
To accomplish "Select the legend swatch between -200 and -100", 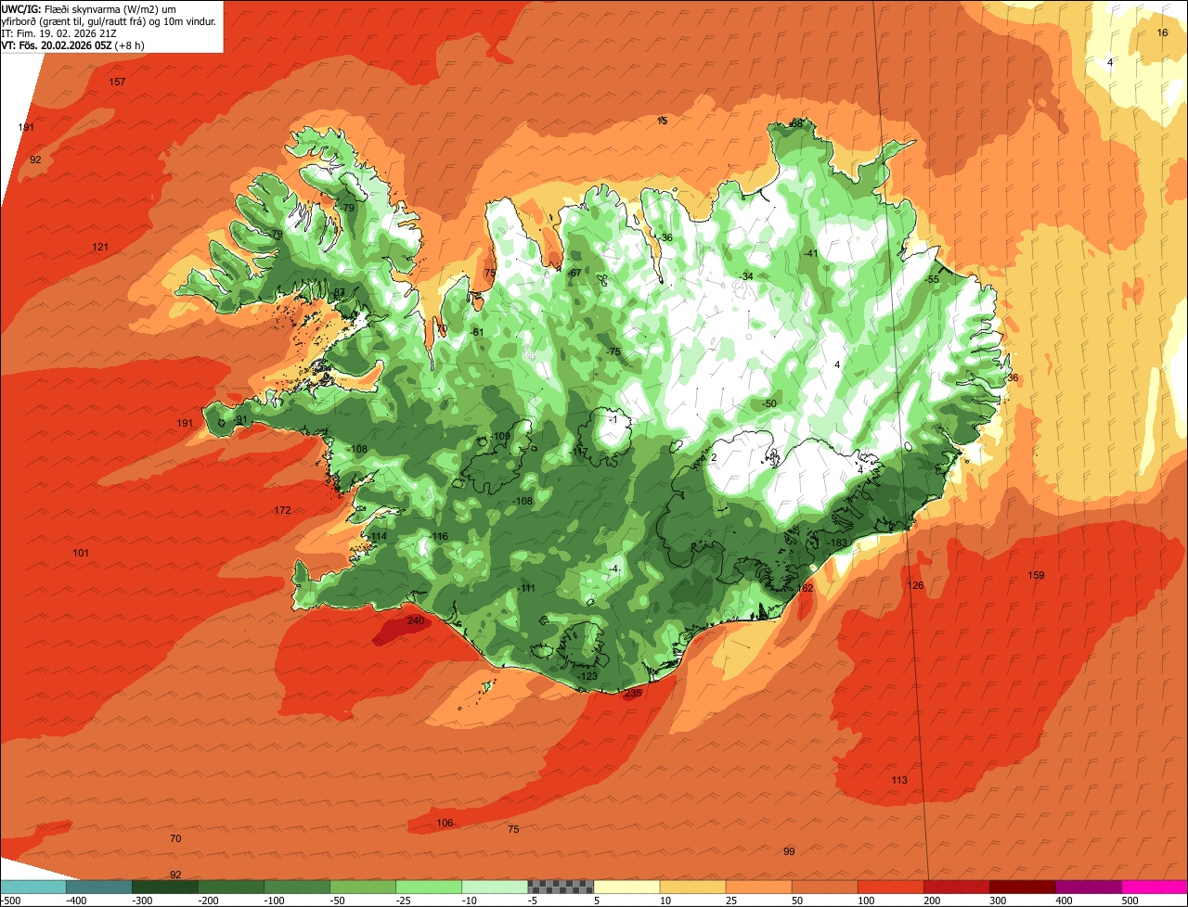I will click(x=230, y=886).
